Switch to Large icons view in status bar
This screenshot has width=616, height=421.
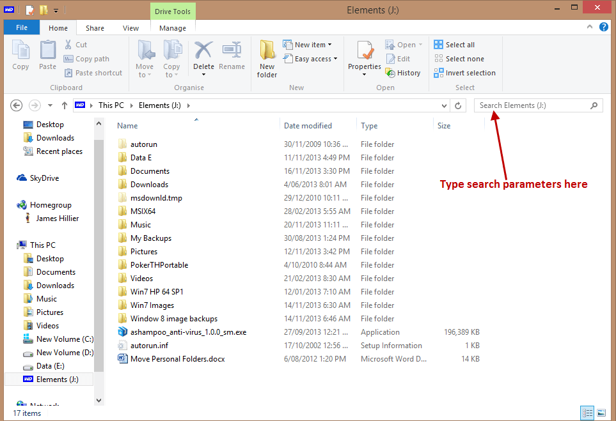click(x=601, y=413)
